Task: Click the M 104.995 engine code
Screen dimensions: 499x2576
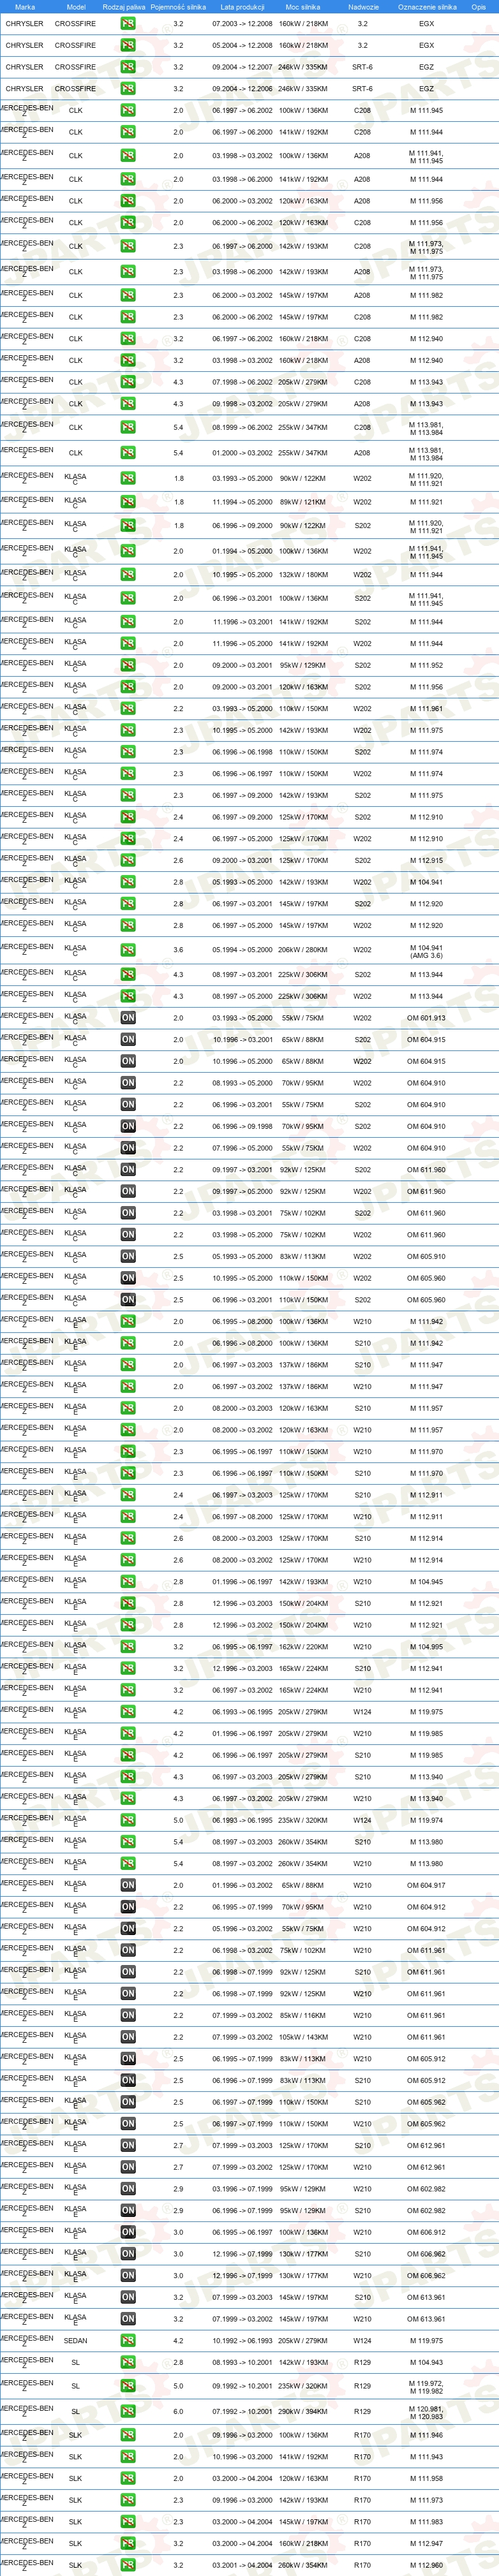Action: click(x=427, y=1647)
